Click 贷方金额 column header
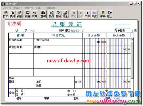Screen dimensions: 143x106 pos(119,36)
